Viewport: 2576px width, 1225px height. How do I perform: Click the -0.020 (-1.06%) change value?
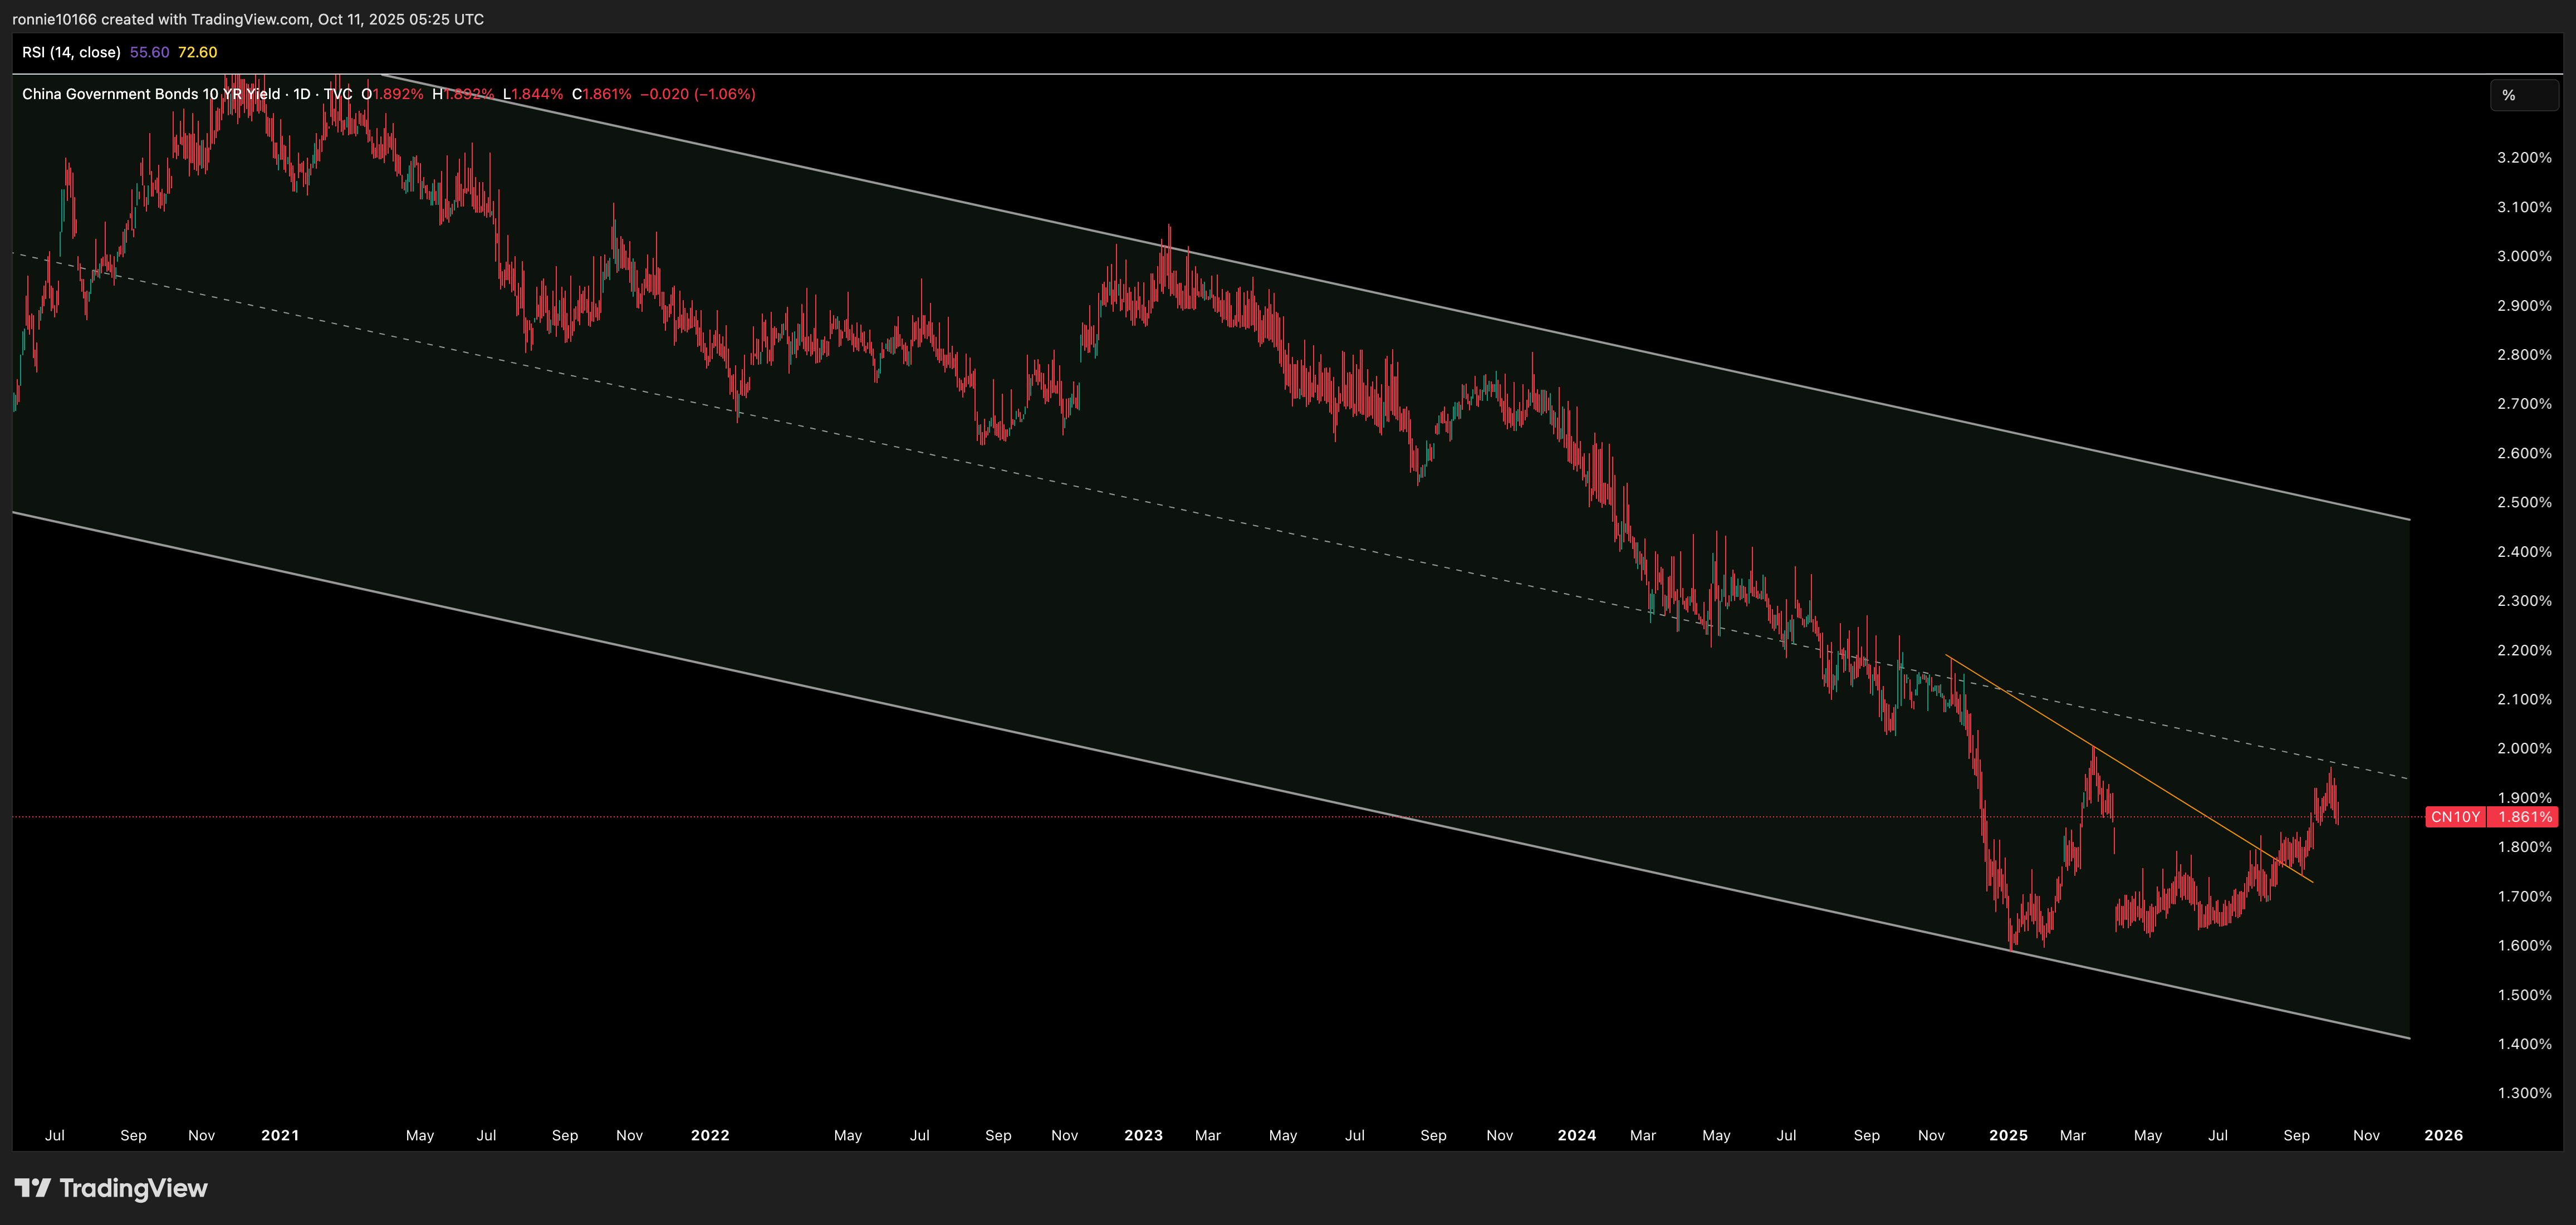[x=697, y=94]
